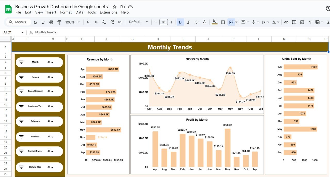
Task: Undo the last action
Action: 35,22
